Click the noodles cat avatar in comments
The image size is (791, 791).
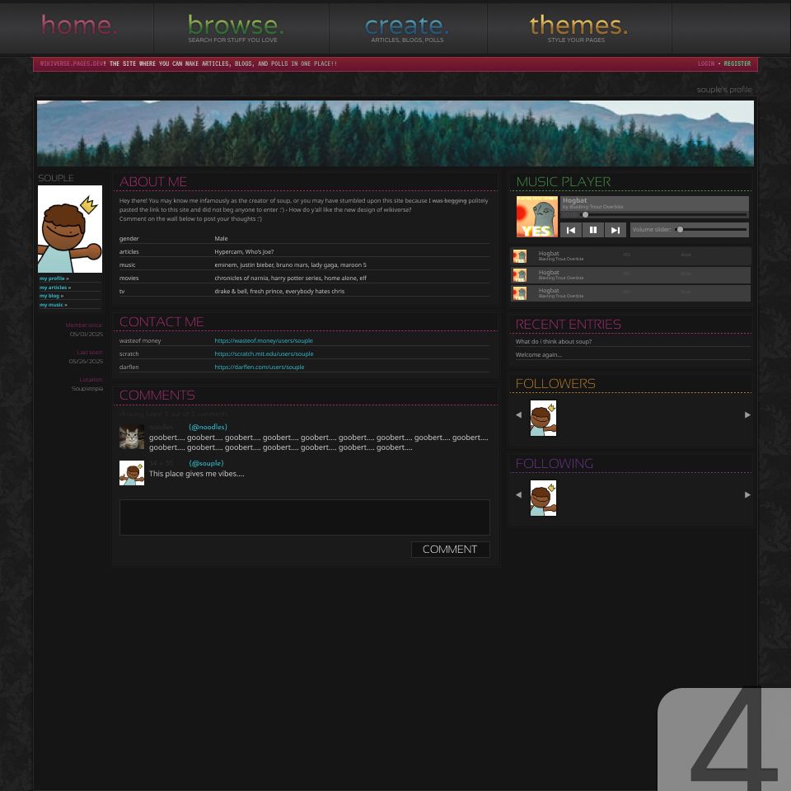(132, 437)
